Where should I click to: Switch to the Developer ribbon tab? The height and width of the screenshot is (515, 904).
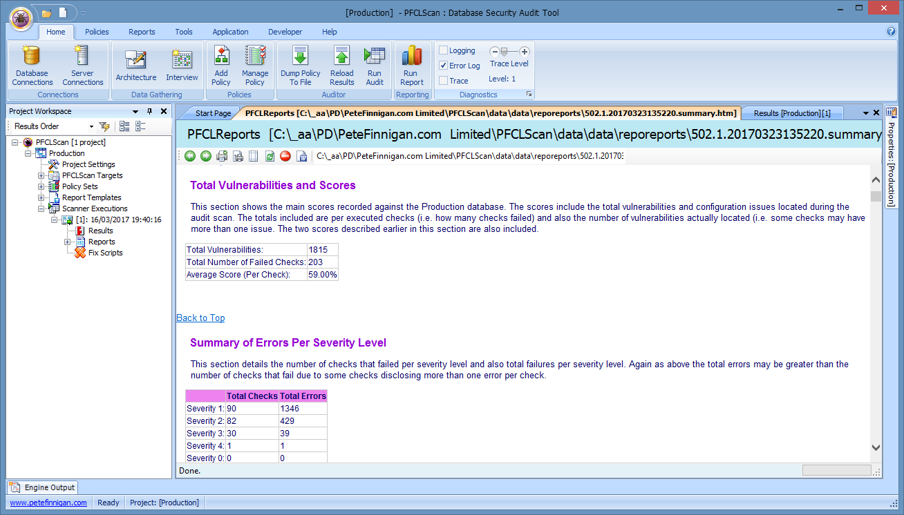285,32
